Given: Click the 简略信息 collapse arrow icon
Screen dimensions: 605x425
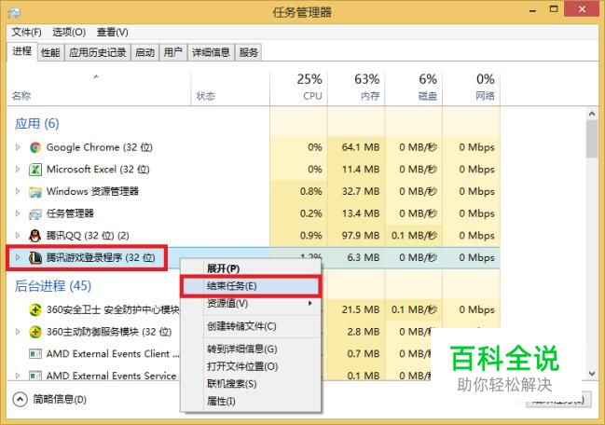Looking at the screenshot, I should (21, 400).
